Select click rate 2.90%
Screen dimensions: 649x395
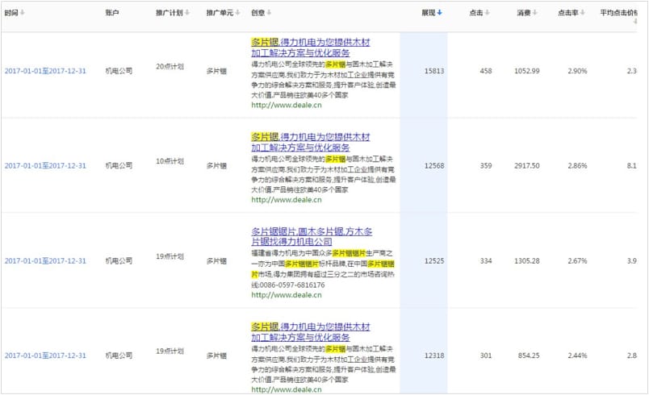pyautogui.click(x=577, y=71)
